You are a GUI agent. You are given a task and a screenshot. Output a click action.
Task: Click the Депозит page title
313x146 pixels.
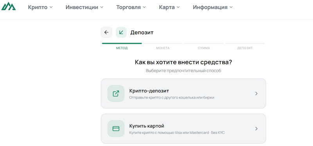[142, 32]
